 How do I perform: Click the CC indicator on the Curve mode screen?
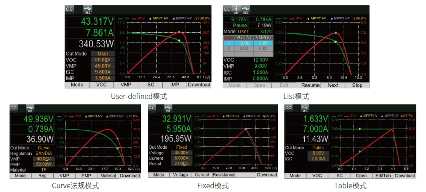tap(14, 108)
